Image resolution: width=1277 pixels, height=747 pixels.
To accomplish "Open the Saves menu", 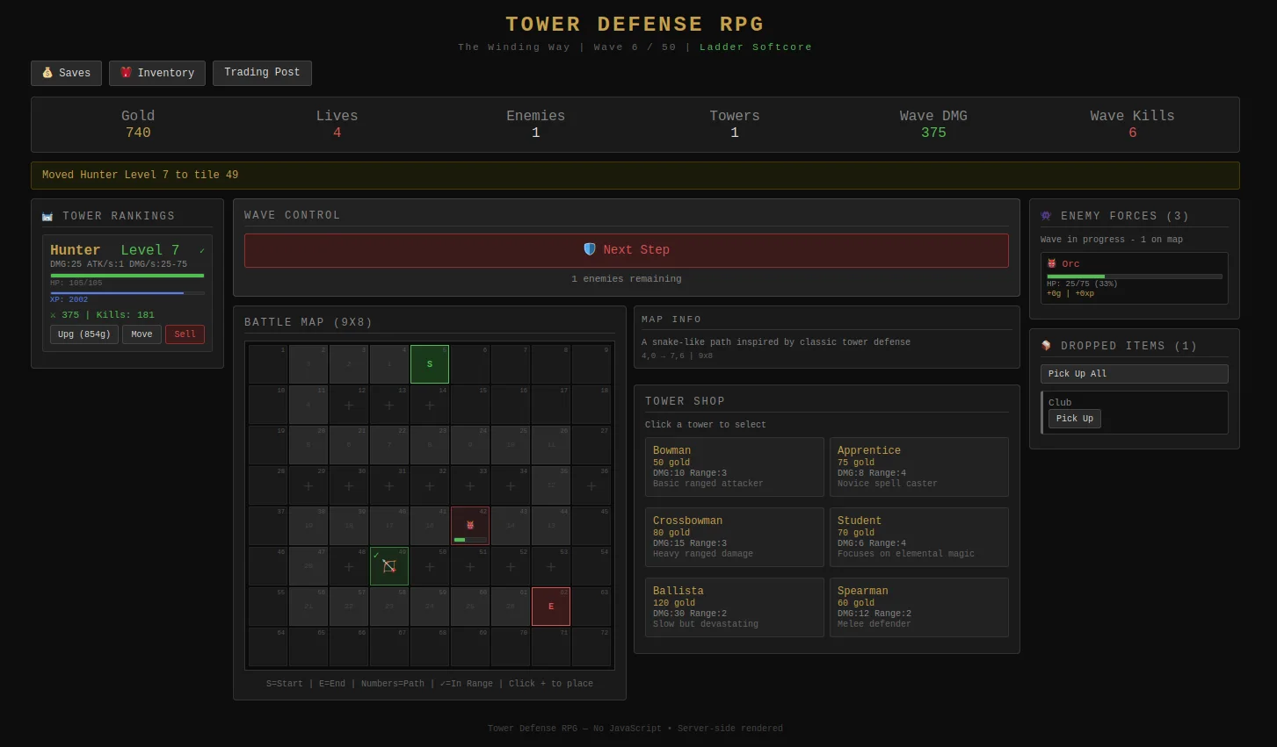I will (x=67, y=73).
